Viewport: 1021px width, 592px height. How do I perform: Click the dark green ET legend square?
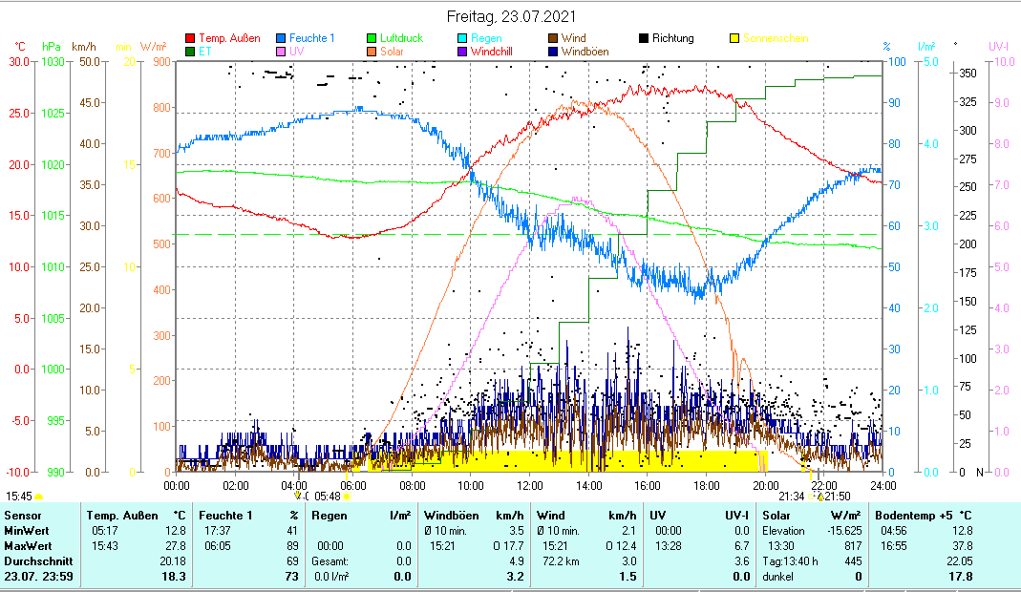[x=190, y=52]
